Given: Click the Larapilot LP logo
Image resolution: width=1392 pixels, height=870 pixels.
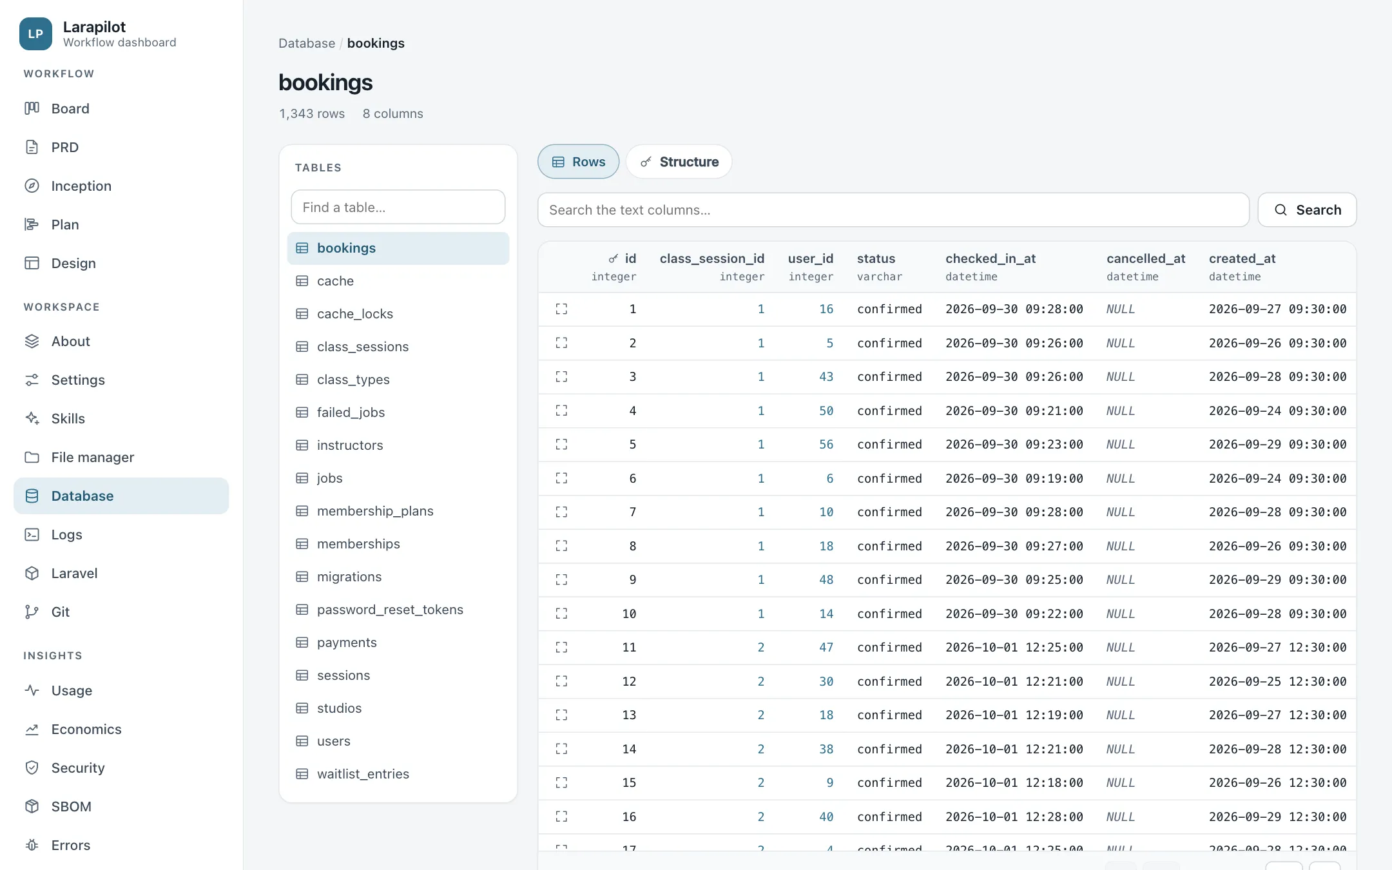Looking at the screenshot, I should point(35,34).
